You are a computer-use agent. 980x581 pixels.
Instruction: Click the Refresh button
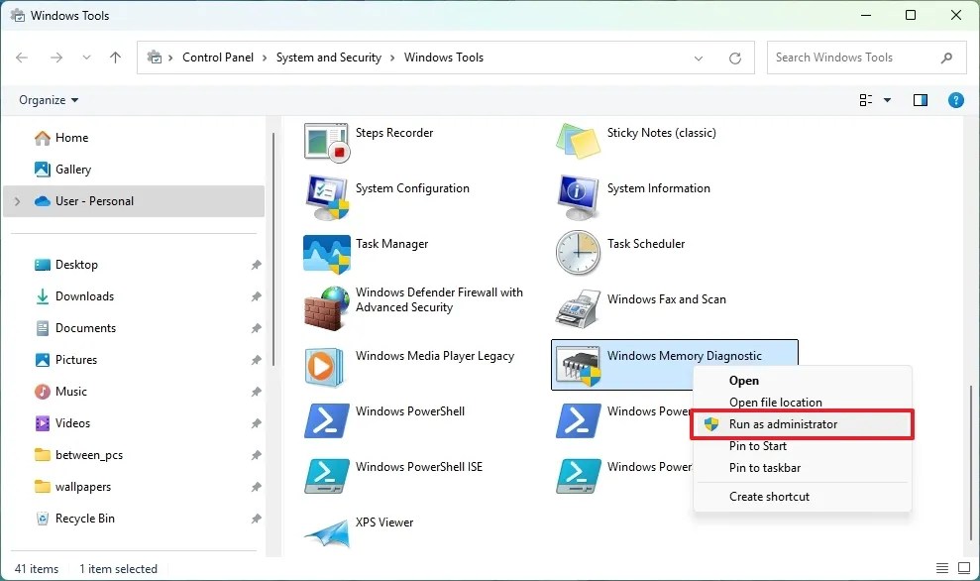click(735, 58)
